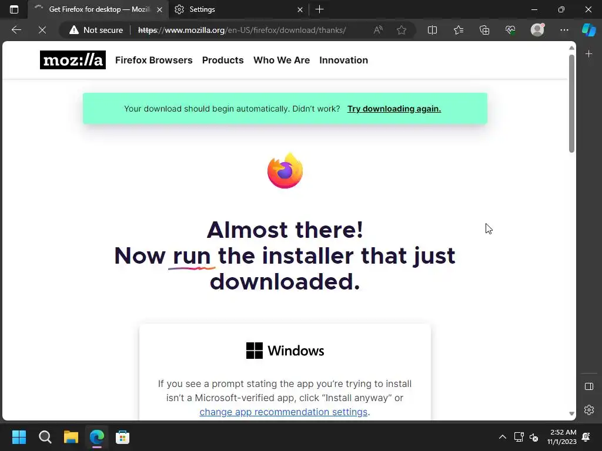Open Microsoft Store from the taskbar

click(x=122, y=437)
